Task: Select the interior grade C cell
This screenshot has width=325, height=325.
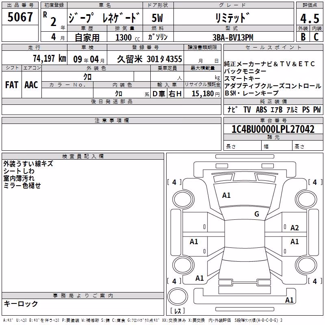Action: pos(316,37)
